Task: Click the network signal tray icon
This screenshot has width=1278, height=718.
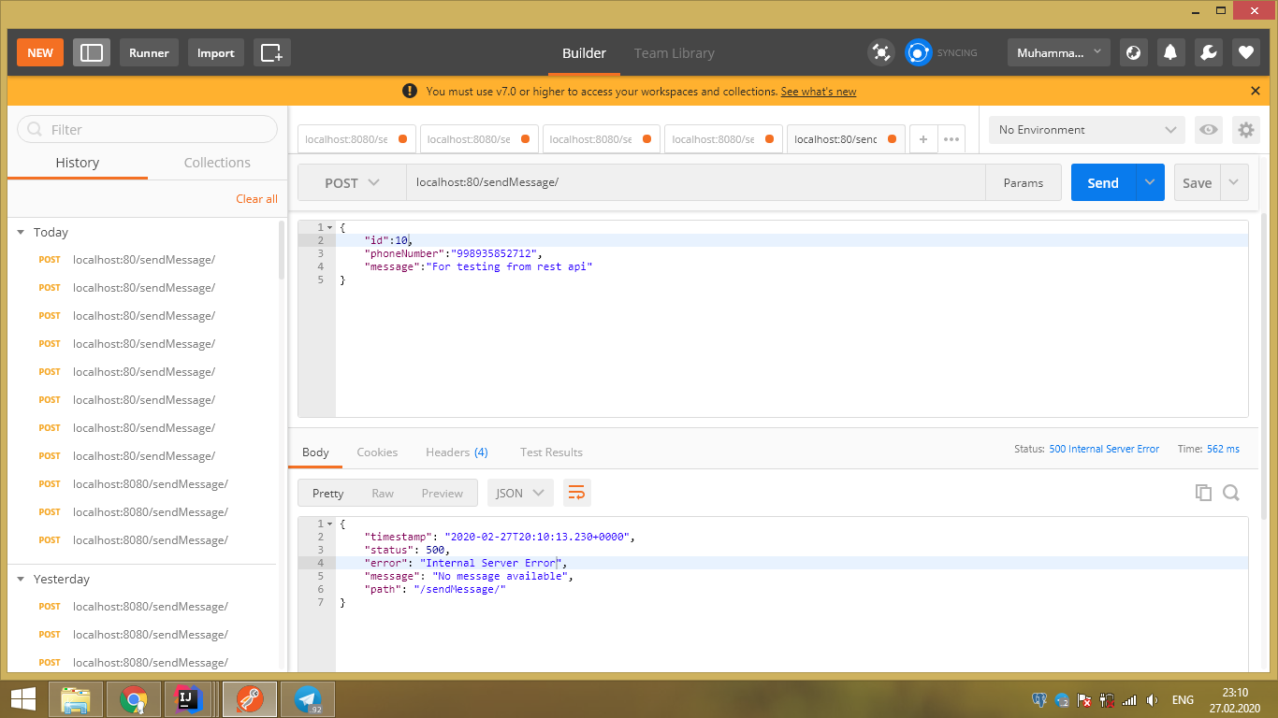Action: (1129, 700)
